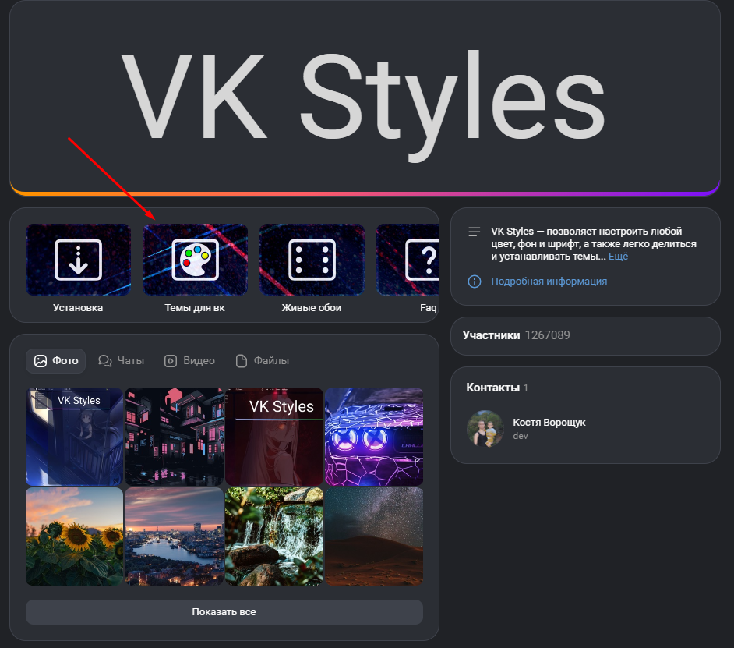Switch to the Файлы tab
The width and height of the screenshot is (734, 648).
click(x=263, y=361)
